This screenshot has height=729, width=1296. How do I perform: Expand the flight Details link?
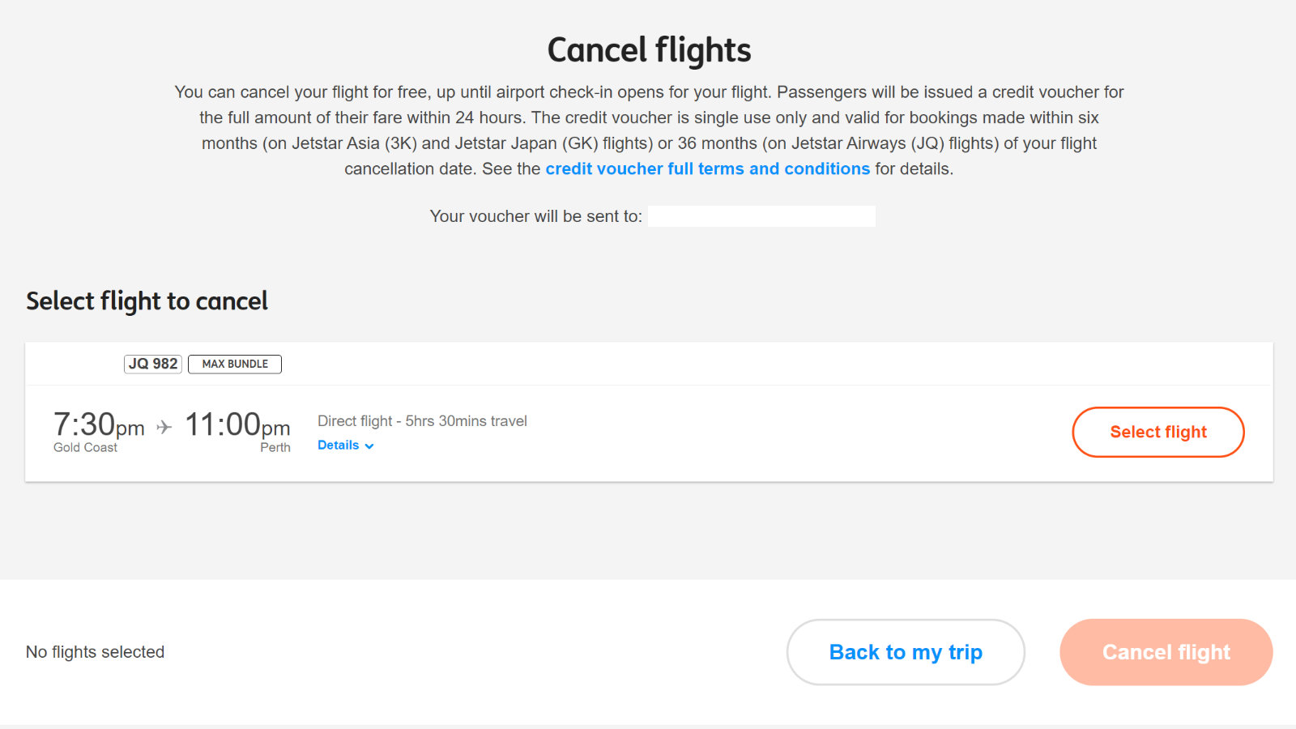pyautogui.click(x=346, y=446)
